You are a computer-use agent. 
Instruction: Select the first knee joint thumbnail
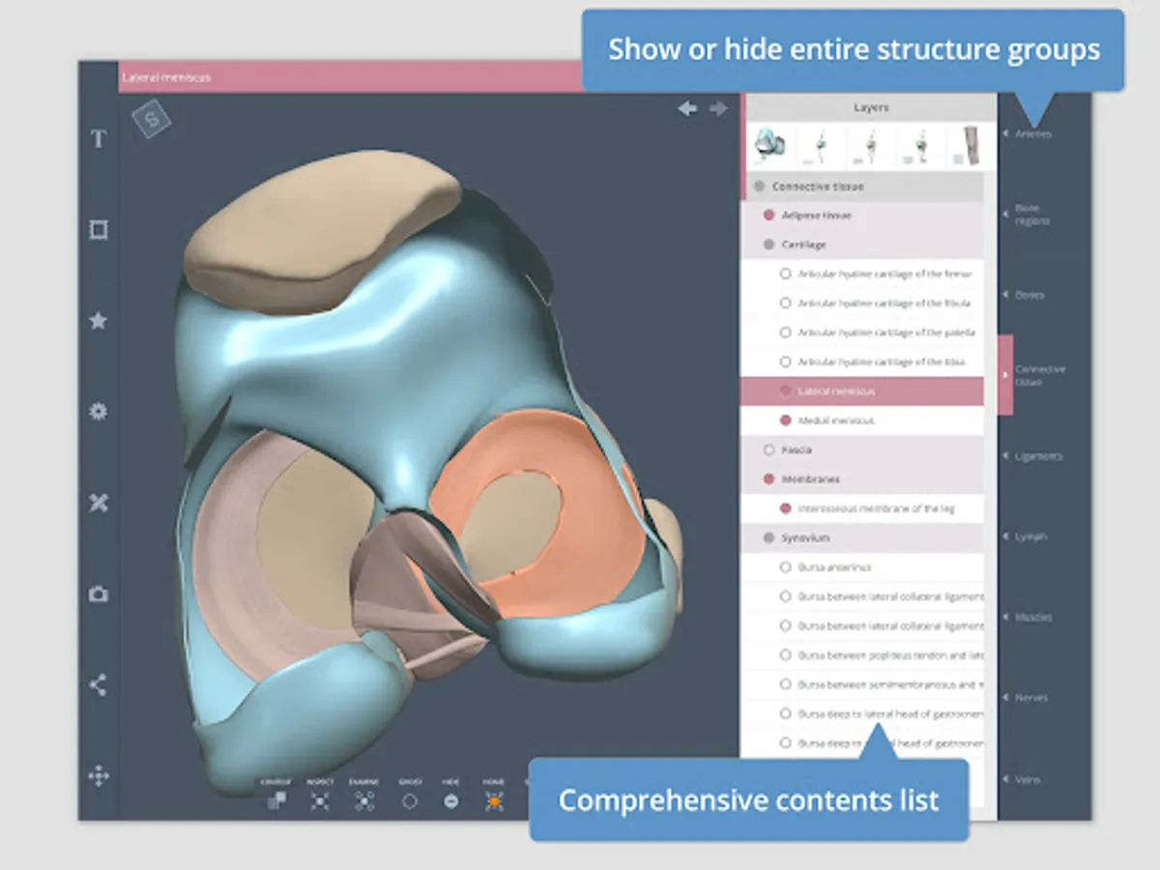click(770, 146)
